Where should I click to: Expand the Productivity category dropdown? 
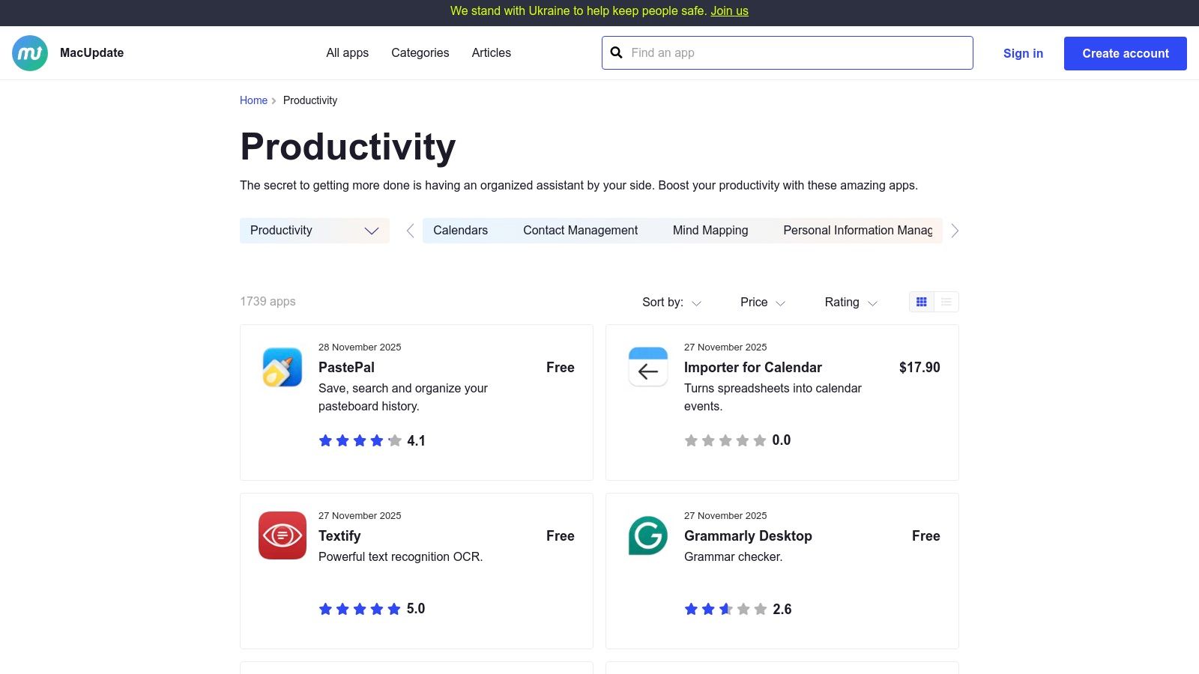[315, 231]
